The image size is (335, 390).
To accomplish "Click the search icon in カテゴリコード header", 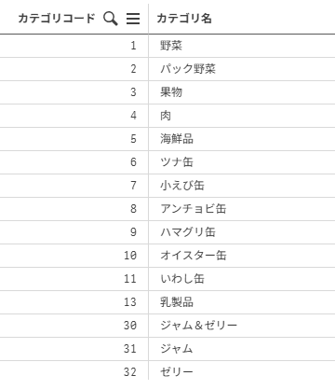I will pyautogui.click(x=111, y=19).
